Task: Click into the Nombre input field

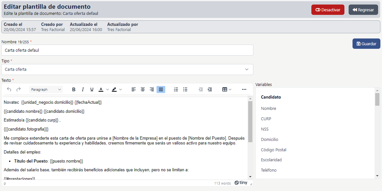Action: point(127,50)
